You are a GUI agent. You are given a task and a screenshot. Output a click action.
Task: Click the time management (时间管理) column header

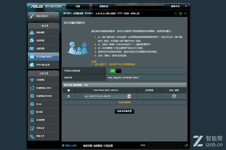pyautogui.click(x=149, y=90)
